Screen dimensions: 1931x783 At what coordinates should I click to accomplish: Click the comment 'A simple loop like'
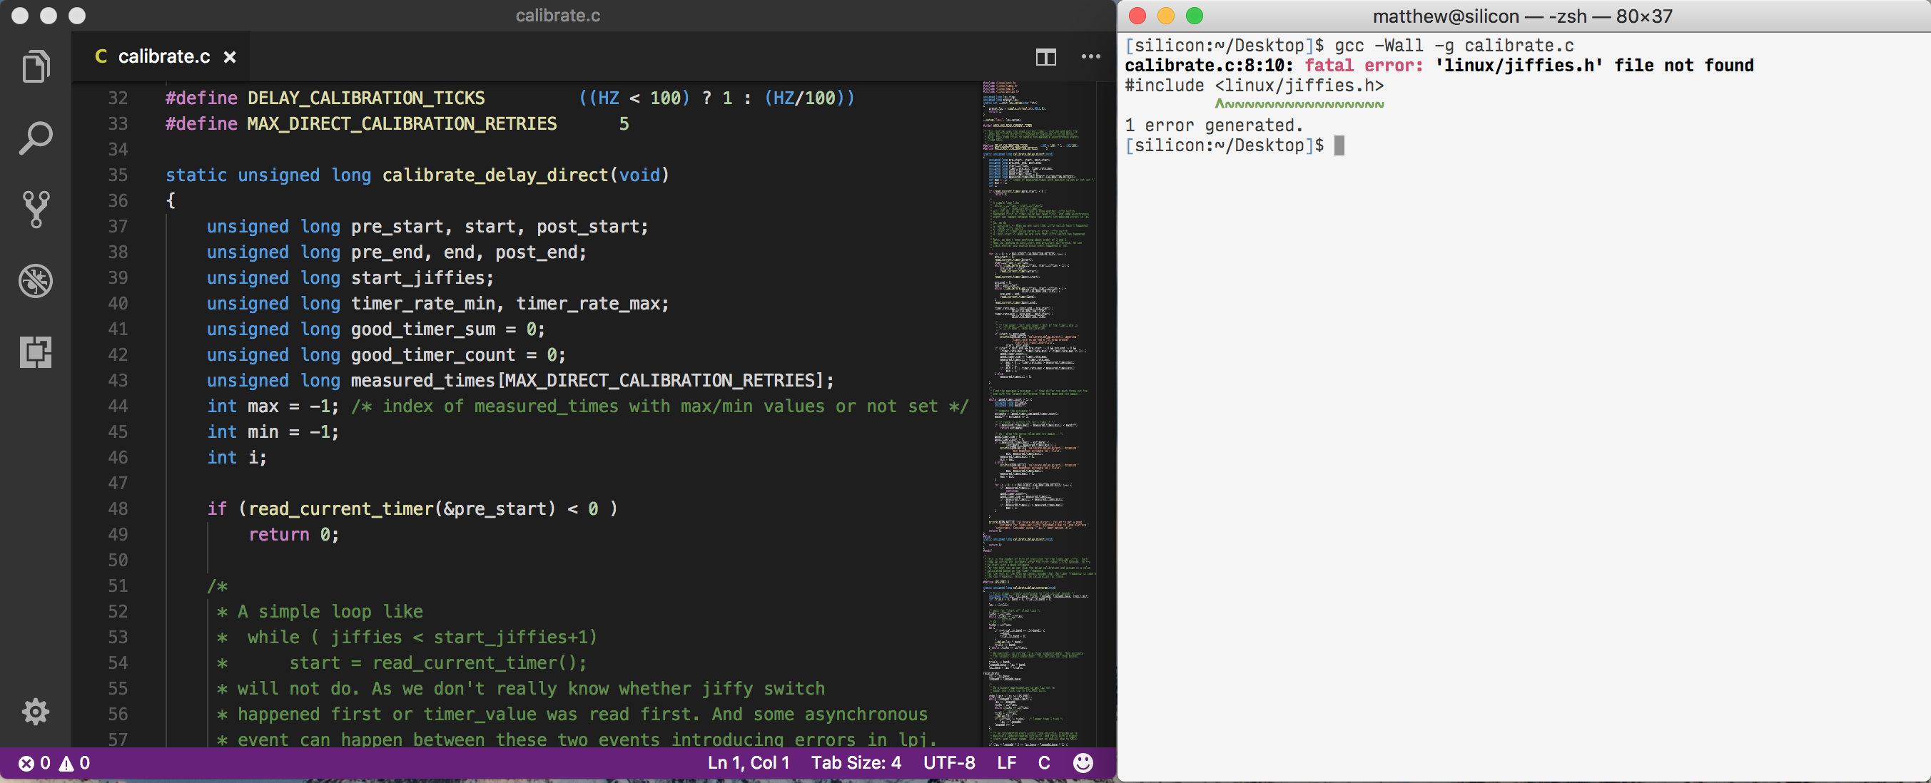pos(330,611)
